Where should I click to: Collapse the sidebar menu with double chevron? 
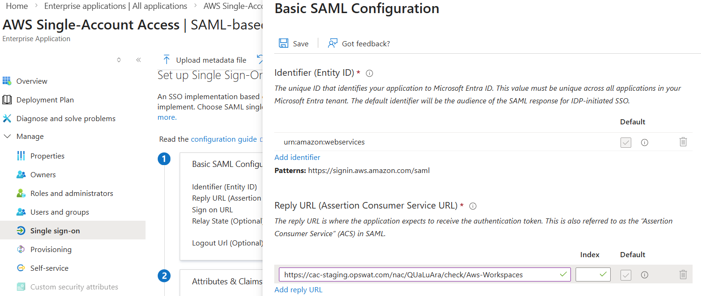tap(139, 60)
